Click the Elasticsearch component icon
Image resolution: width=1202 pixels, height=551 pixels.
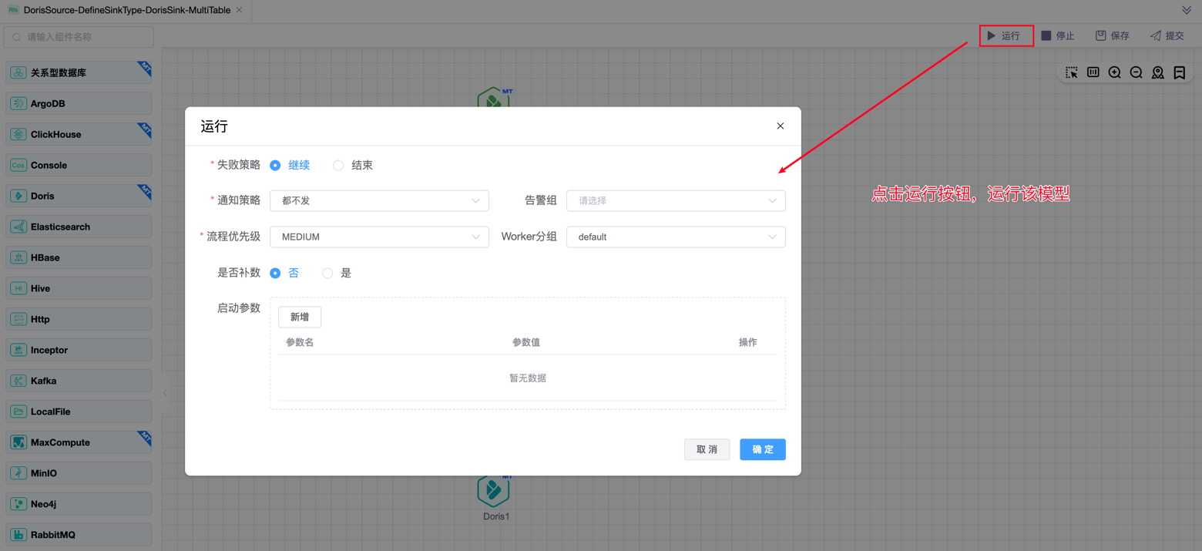tap(18, 227)
